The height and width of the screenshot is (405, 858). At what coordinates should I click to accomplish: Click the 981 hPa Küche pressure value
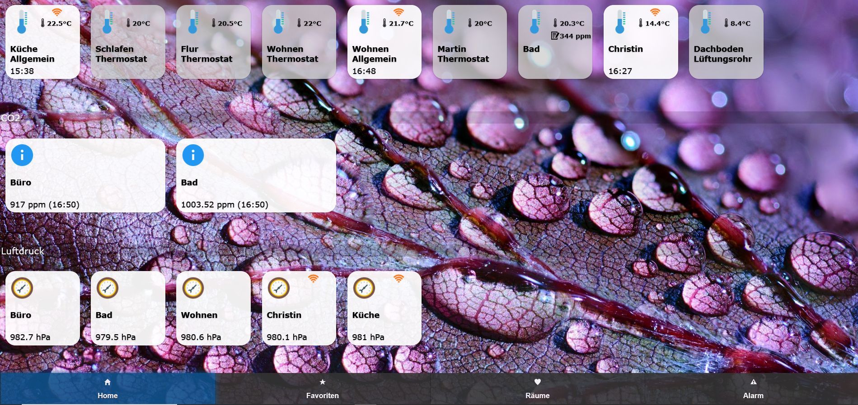(368, 337)
